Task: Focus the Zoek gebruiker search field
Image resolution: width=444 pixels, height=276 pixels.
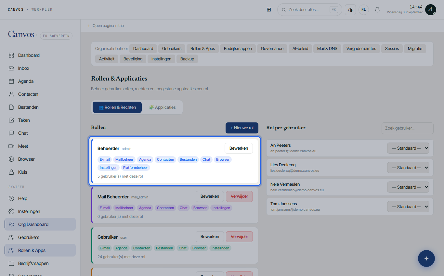Action: click(407, 128)
